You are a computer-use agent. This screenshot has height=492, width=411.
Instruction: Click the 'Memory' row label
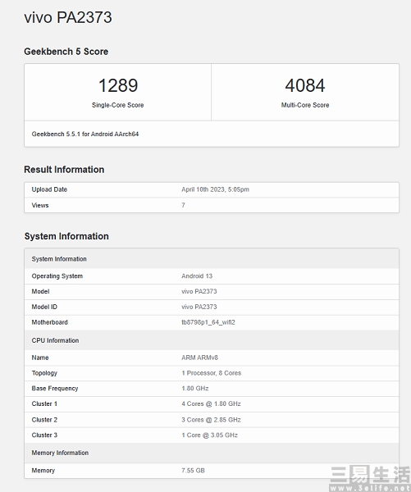click(43, 471)
